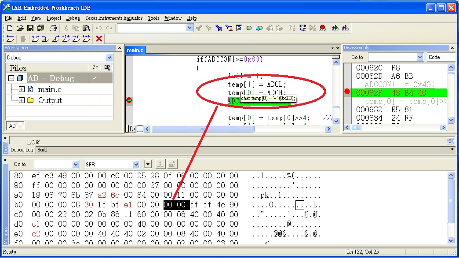Click the Make build icon
Image resolution: width=459 pixels, height=258 pixels.
tap(302, 28)
